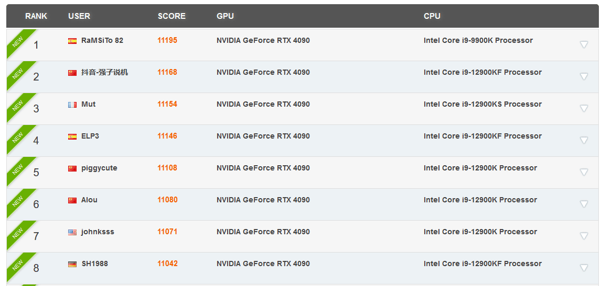Open details arrow for piggycute's entry
The height and width of the screenshot is (286, 612).
584,172
